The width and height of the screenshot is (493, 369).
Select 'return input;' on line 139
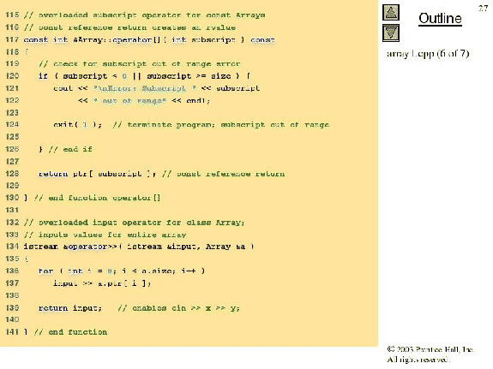(70, 308)
